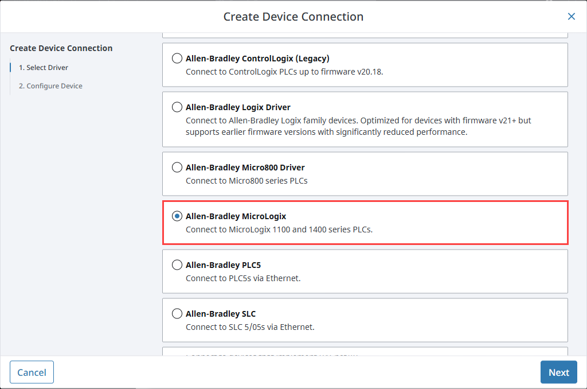Click the sidebar 'Create Device Connection' heading
Screen dimensions: 587x389
click(61, 48)
